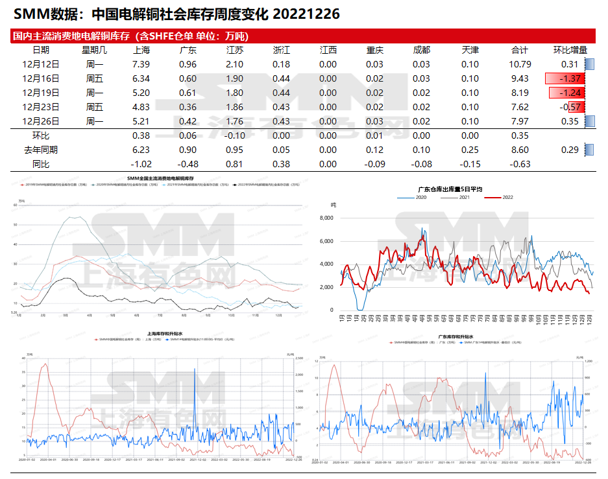Click the 合计 column header
Screen dimensions: 608x479
(x=520, y=50)
